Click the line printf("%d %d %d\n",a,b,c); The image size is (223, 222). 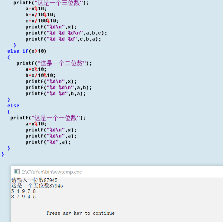[66, 33]
